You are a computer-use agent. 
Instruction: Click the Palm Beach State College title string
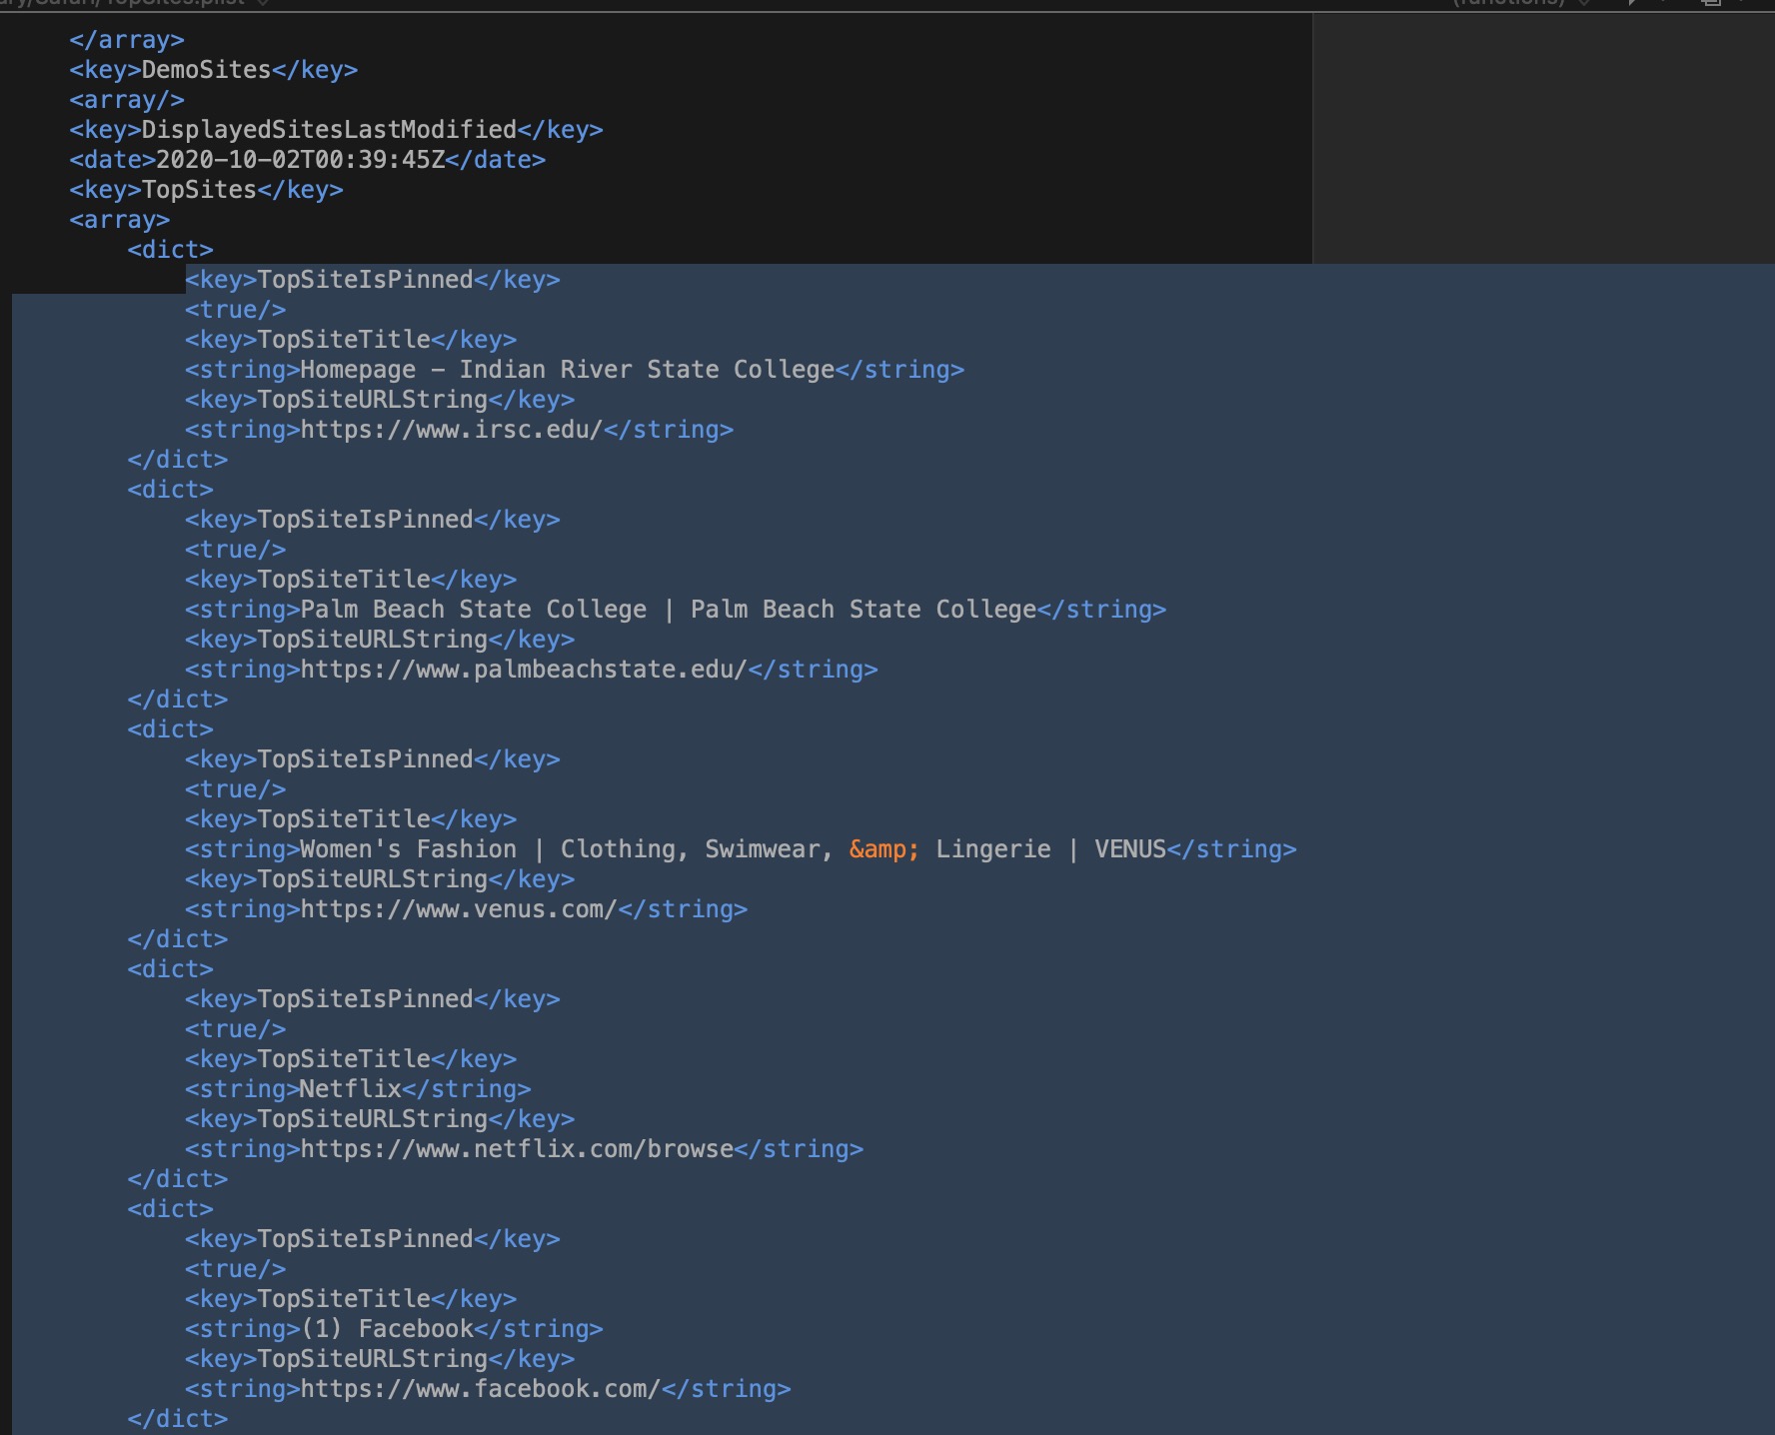[x=676, y=610]
